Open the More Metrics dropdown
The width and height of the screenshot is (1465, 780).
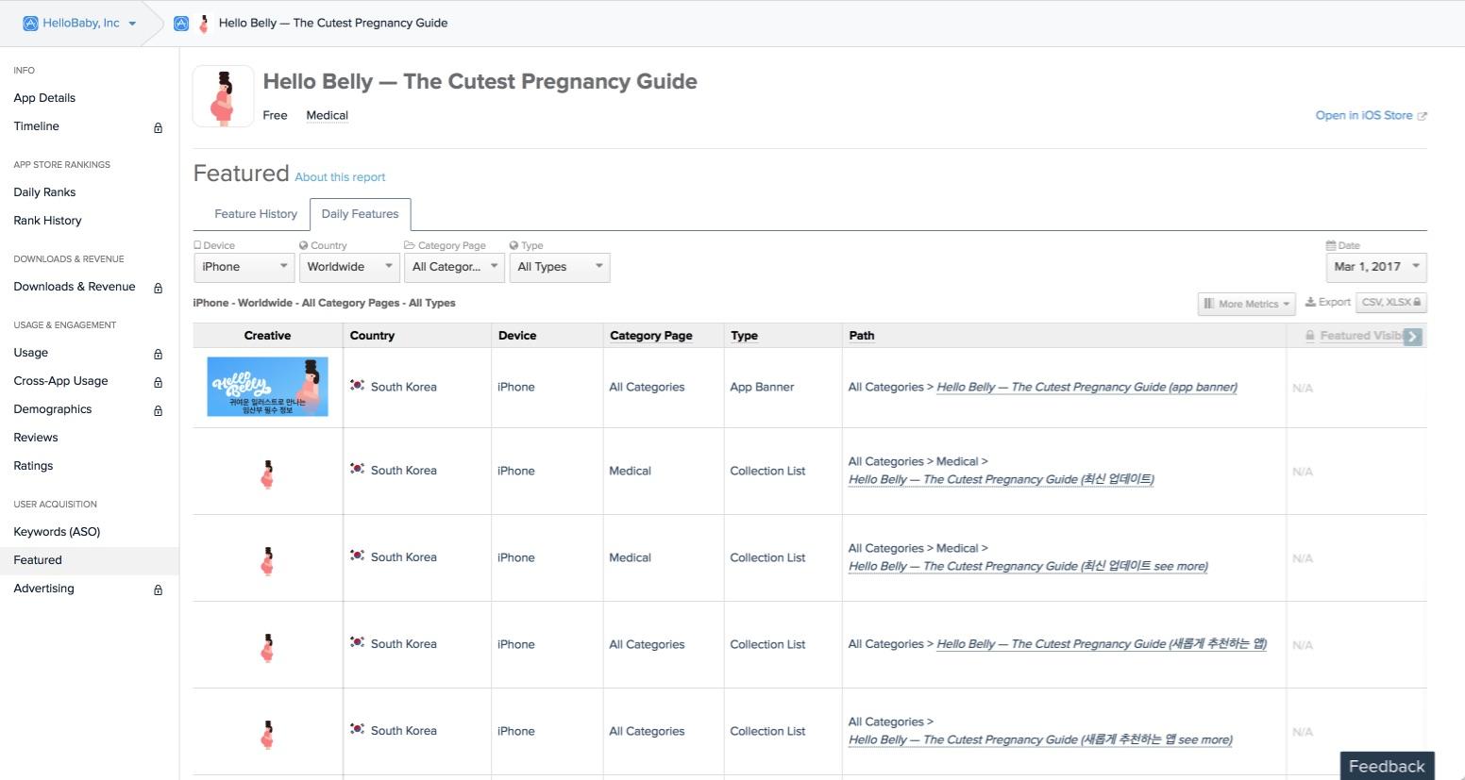[1247, 304]
